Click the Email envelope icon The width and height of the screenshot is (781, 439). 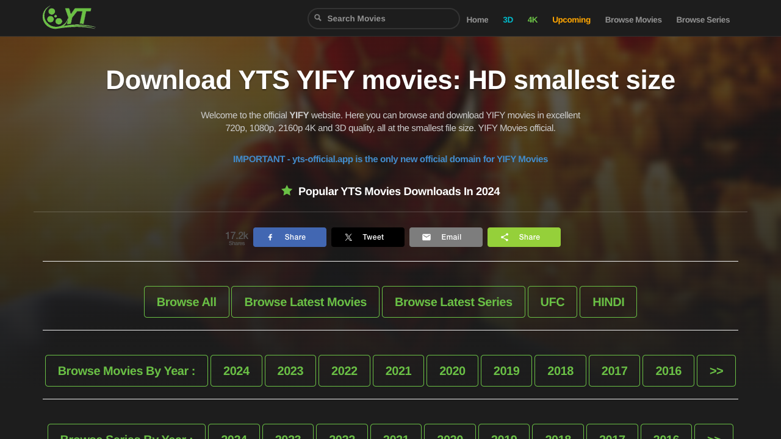427,237
